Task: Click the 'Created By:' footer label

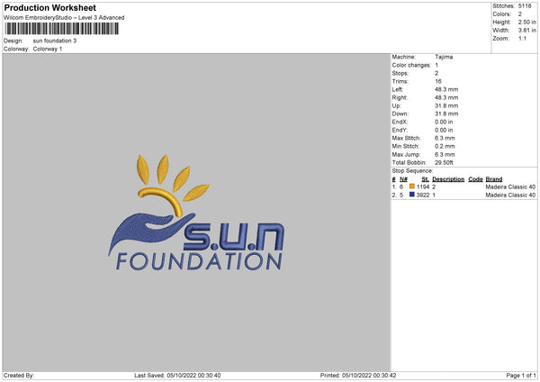Action: pos(19,376)
